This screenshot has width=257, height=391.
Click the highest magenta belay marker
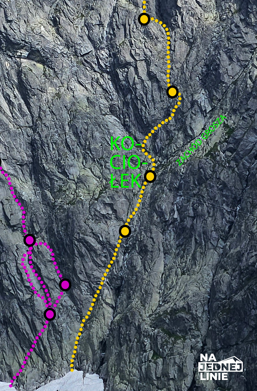[30, 240]
